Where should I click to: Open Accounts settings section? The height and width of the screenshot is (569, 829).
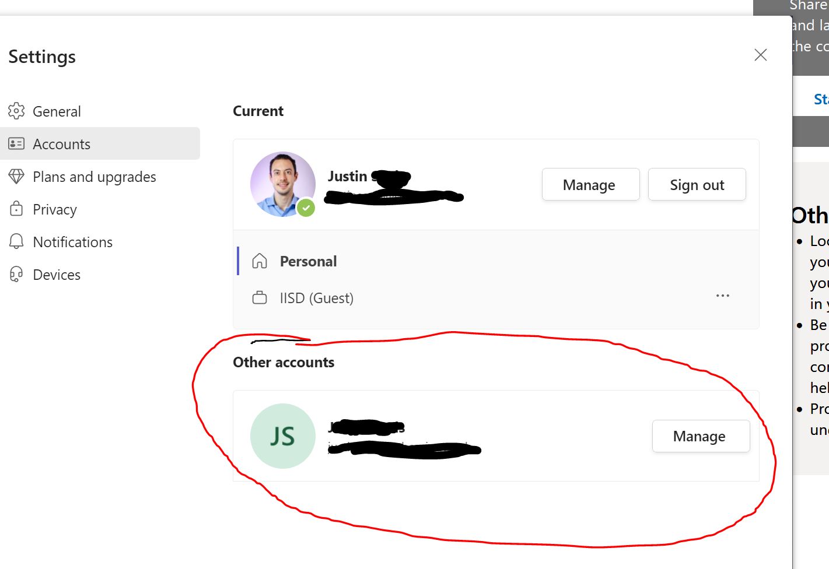61,143
